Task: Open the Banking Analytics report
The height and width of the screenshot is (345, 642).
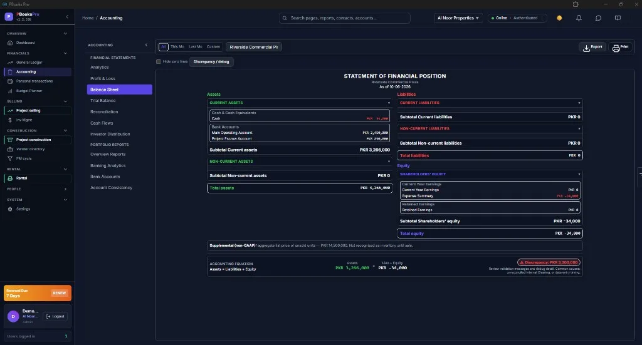Action: pyautogui.click(x=108, y=165)
